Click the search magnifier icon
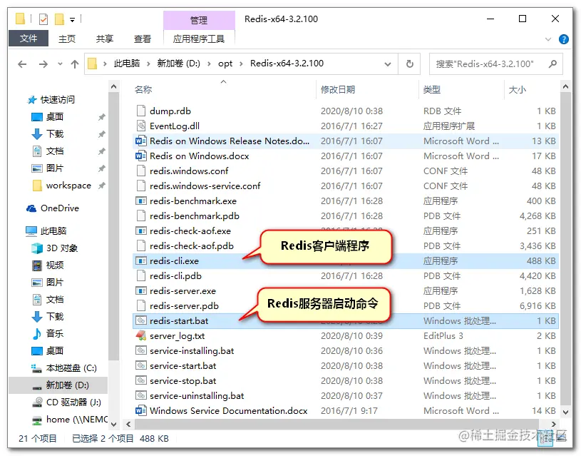Image resolution: width=581 pixels, height=456 pixels. (x=552, y=64)
